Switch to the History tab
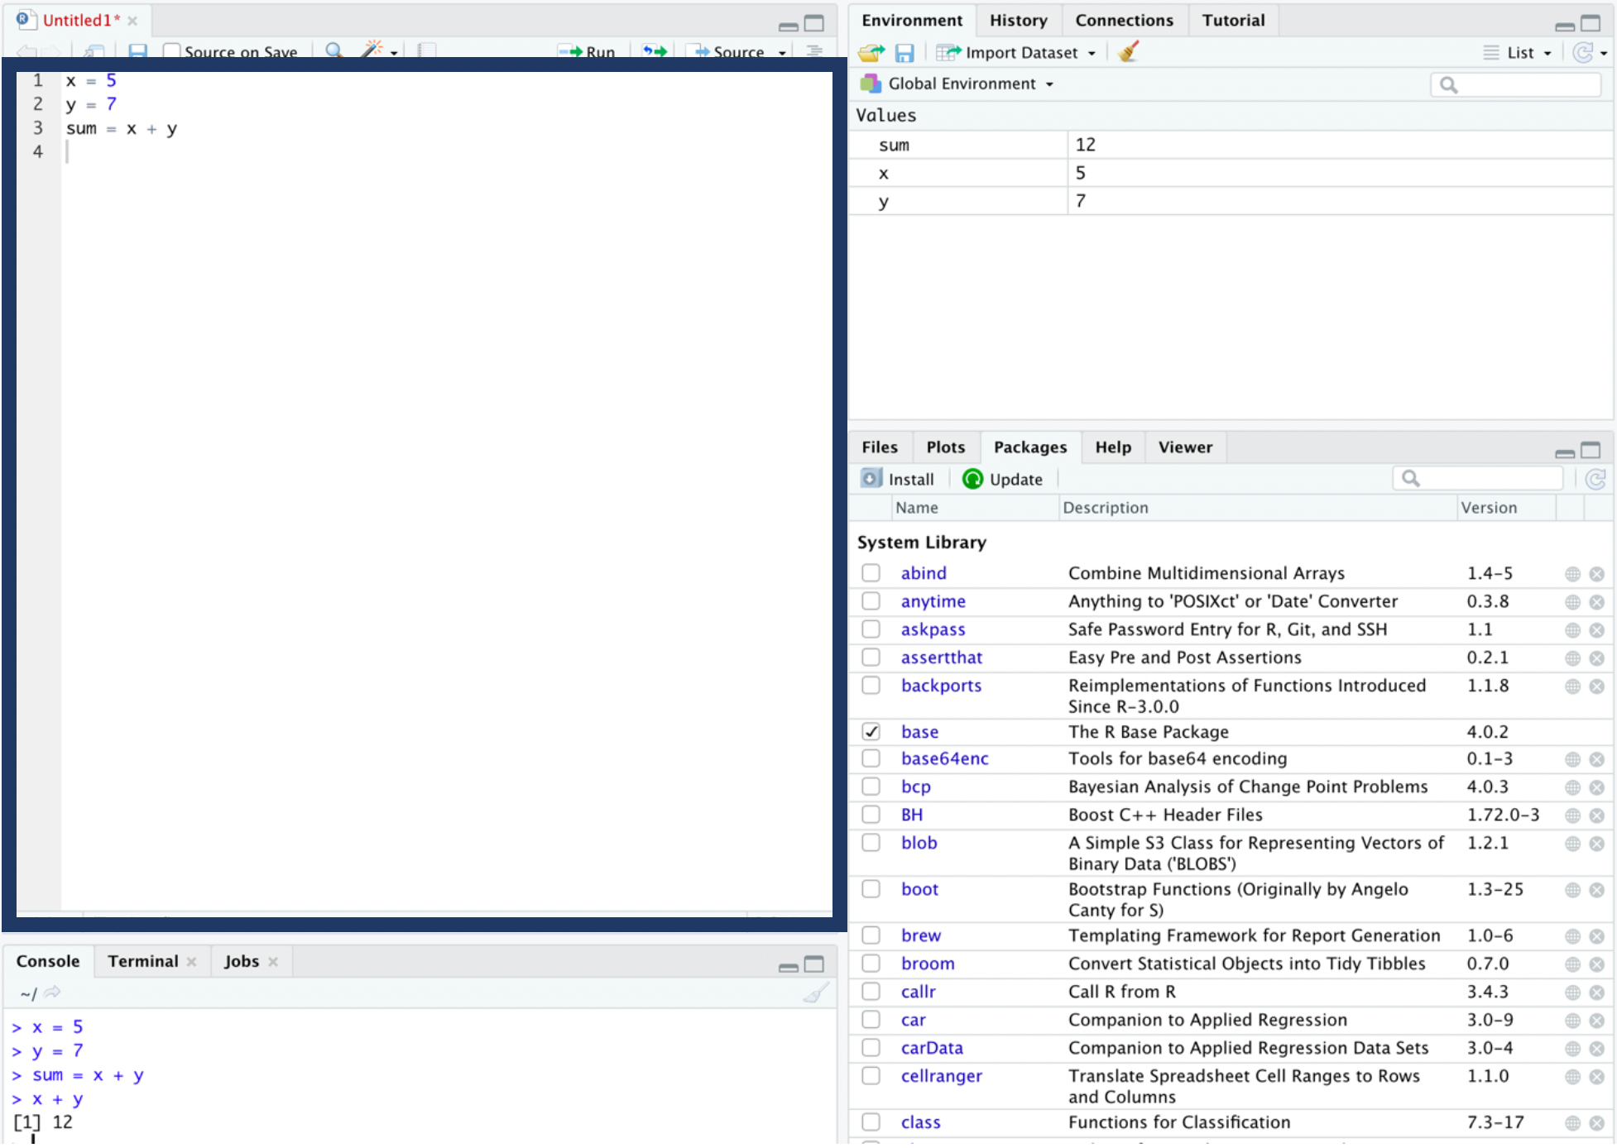This screenshot has width=1617, height=1148. 1018,20
